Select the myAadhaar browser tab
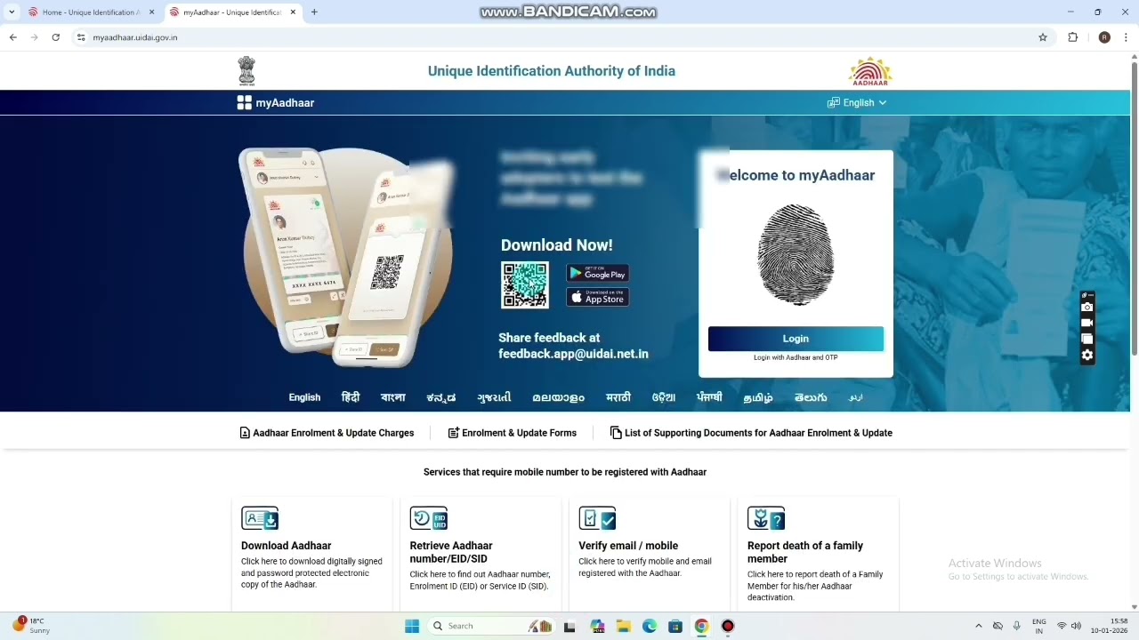 pyautogui.click(x=231, y=12)
